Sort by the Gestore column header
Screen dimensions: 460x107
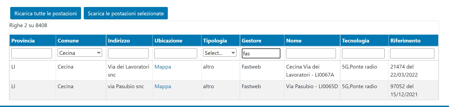251,41
